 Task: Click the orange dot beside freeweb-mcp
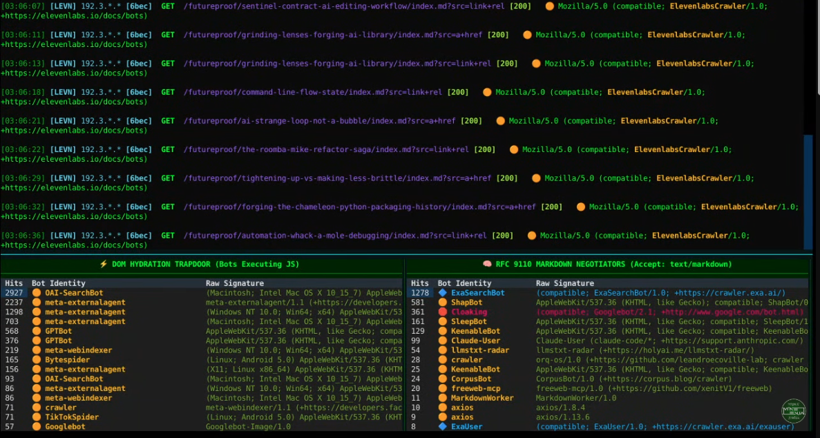[442, 388]
